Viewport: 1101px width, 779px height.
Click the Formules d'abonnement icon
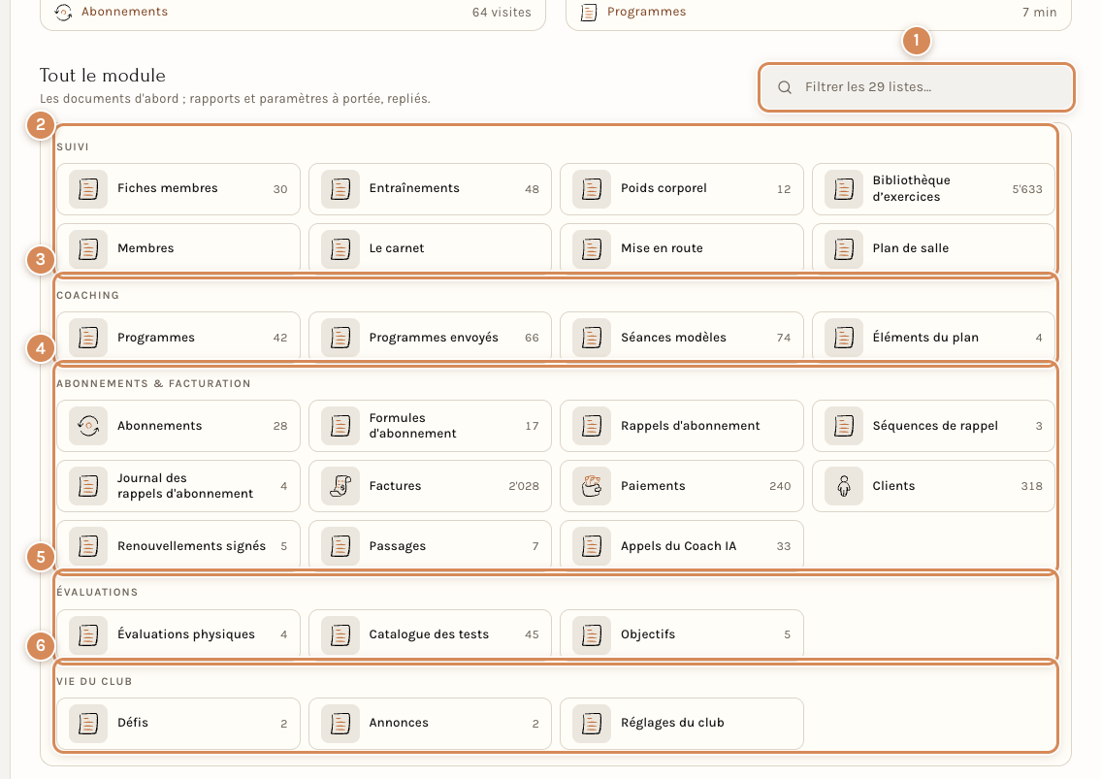(340, 426)
